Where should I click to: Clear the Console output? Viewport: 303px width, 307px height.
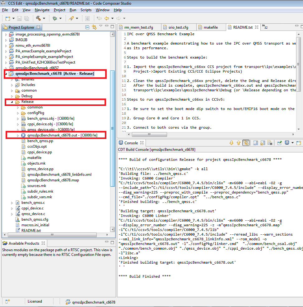(x=270, y=143)
